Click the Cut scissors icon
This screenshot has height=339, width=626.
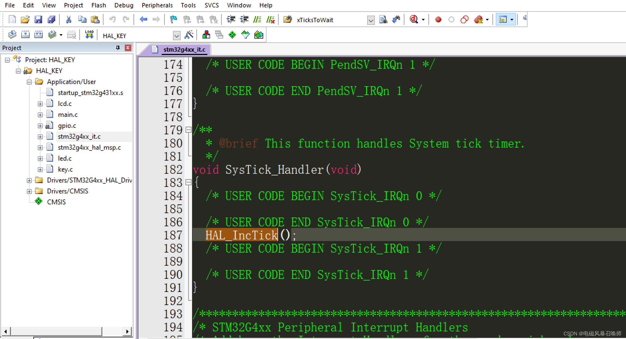(69, 19)
